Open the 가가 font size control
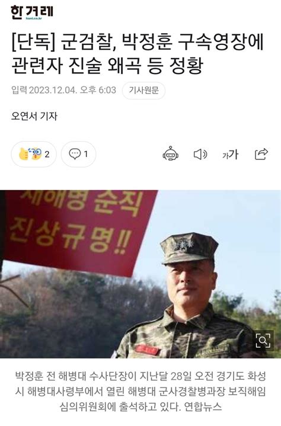This screenshot has height=426, width=281. point(231,154)
